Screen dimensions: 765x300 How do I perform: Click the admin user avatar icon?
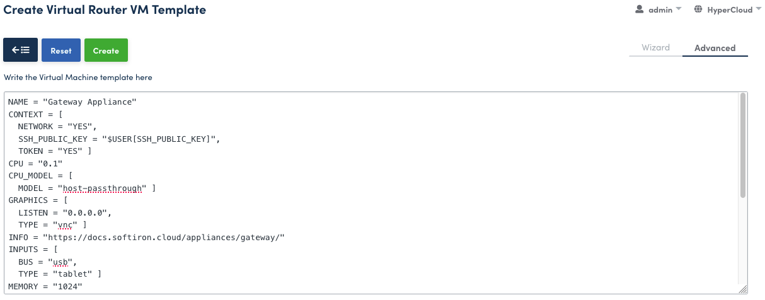point(640,9)
